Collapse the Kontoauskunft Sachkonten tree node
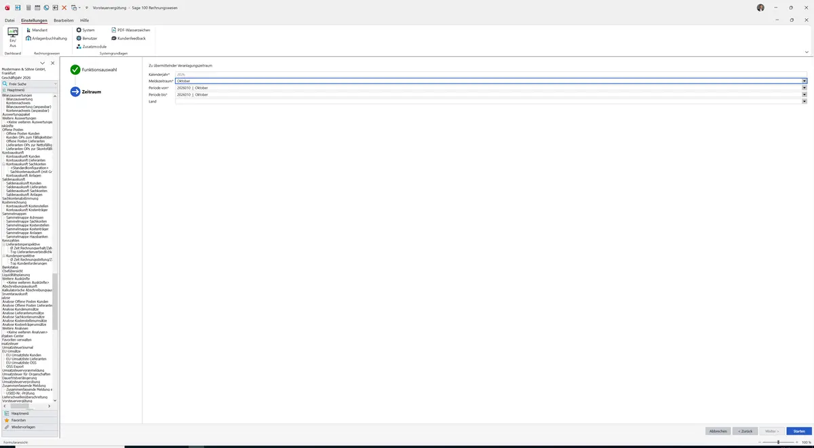 tap(4, 164)
